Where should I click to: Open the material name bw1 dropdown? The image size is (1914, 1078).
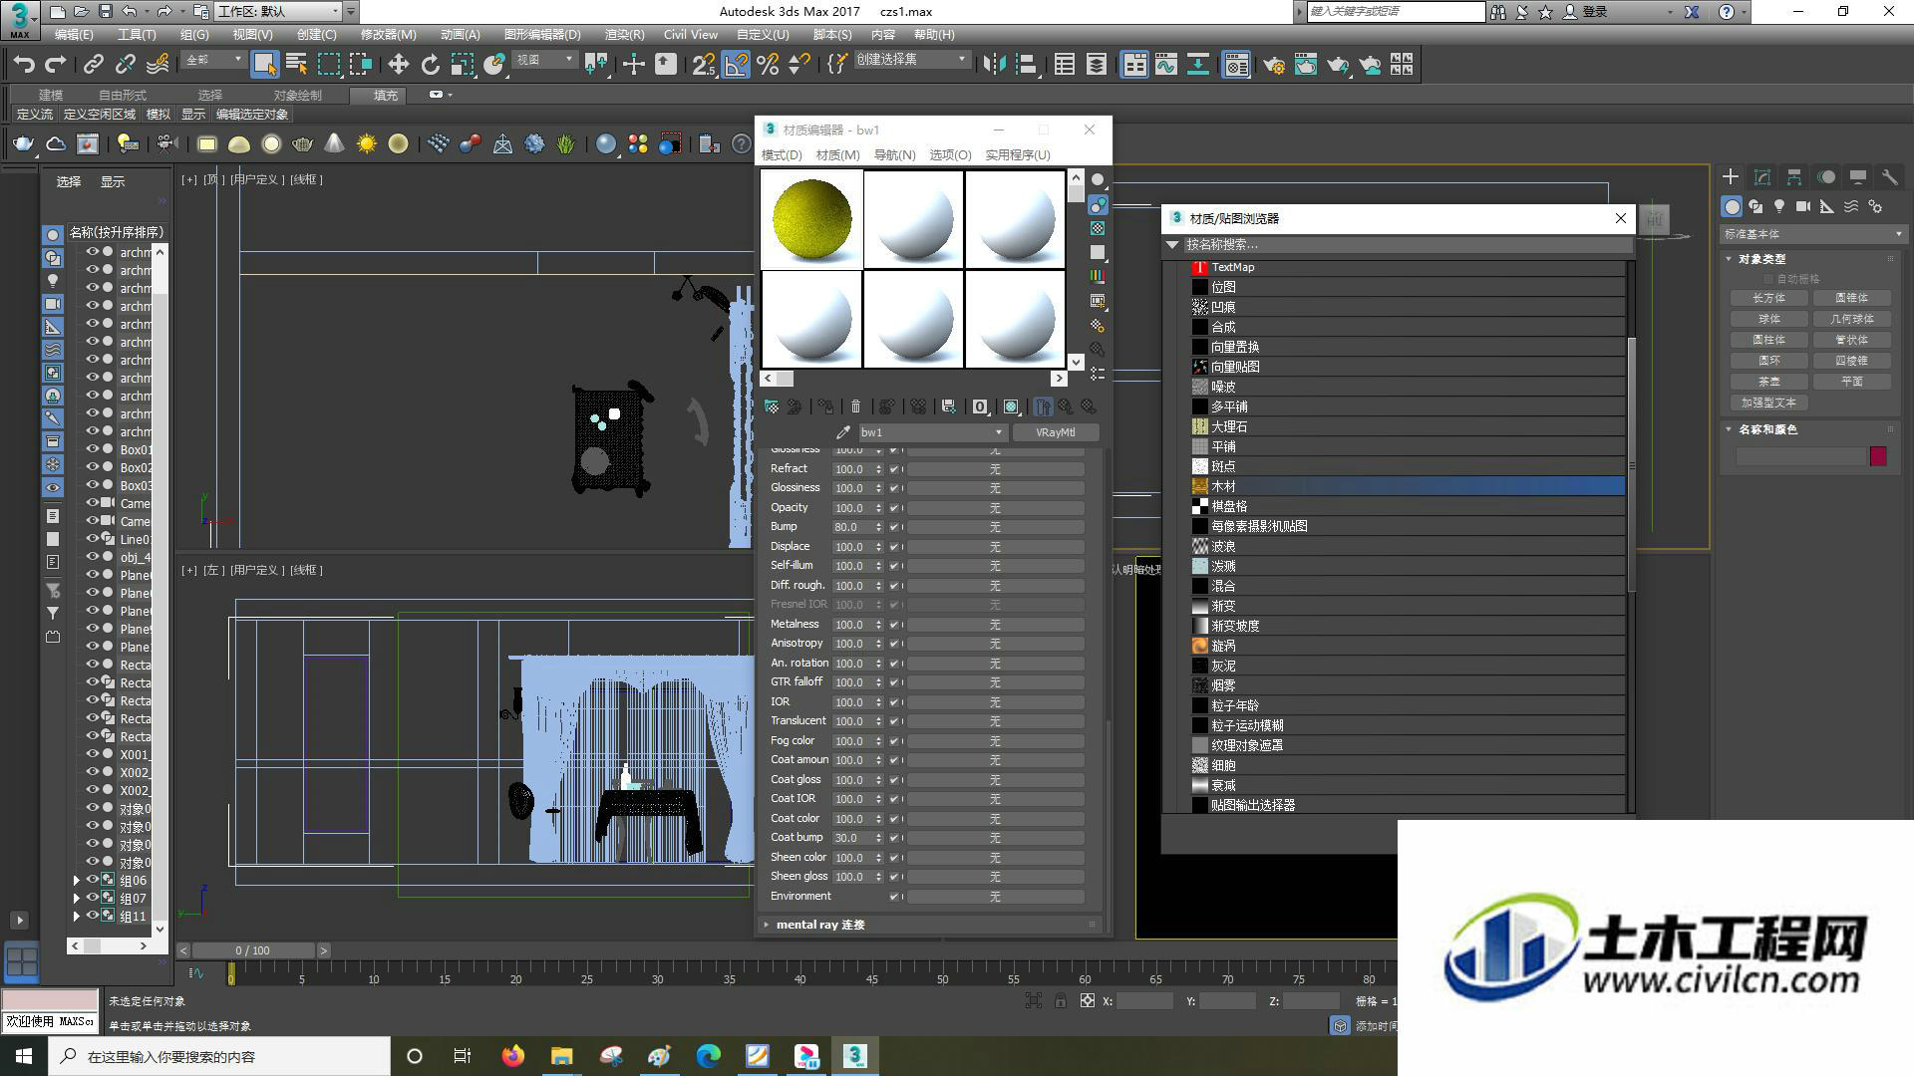point(998,432)
